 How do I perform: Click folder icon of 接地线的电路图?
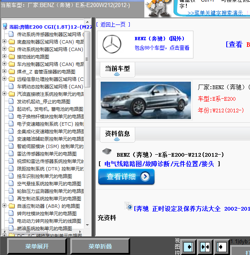pos(12,56)
